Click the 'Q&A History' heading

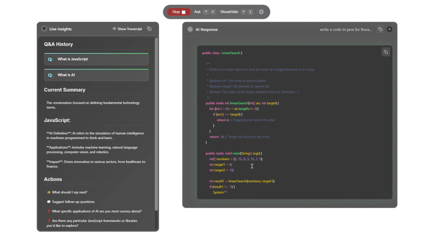pos(58,44)
